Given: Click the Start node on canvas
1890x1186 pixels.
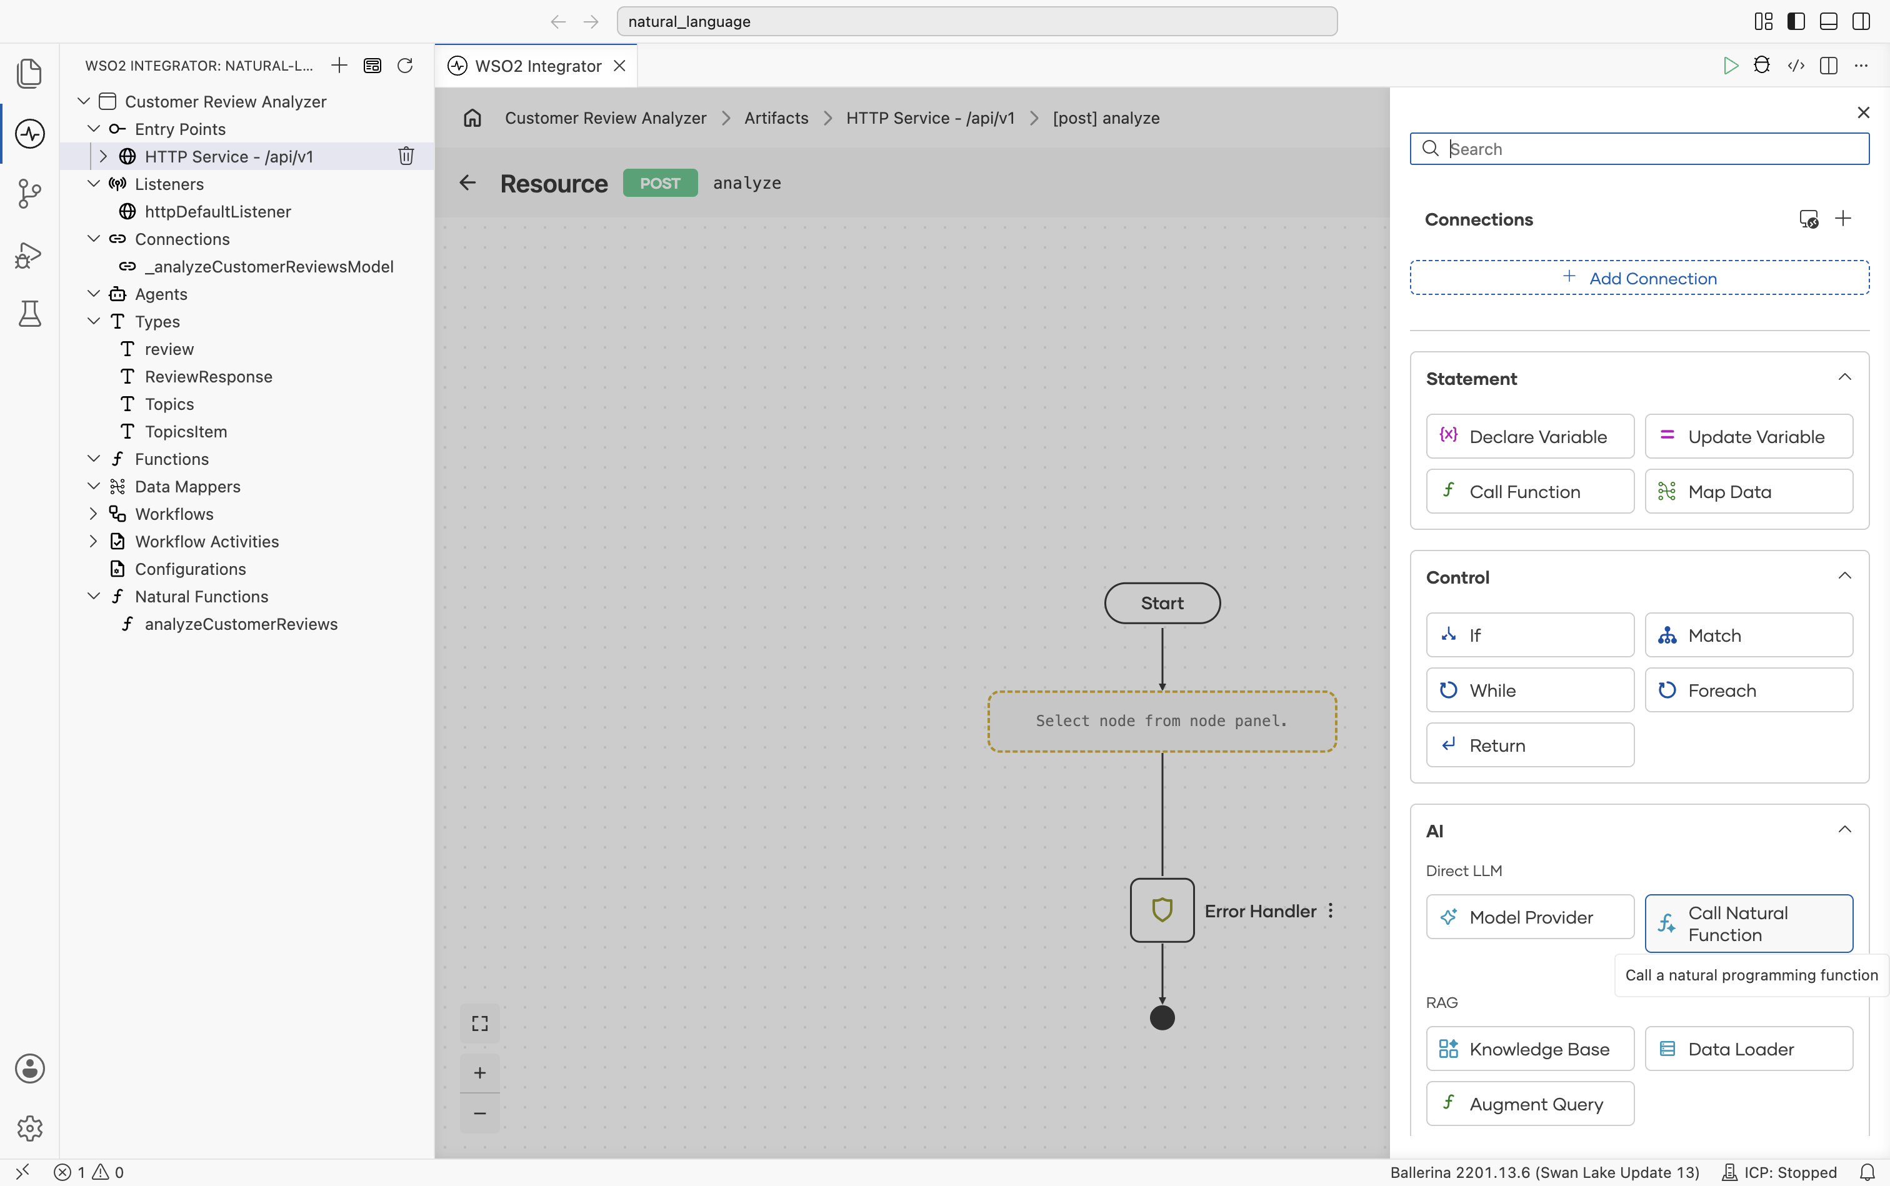Looking at the screenshot, I should point(1162,603).
